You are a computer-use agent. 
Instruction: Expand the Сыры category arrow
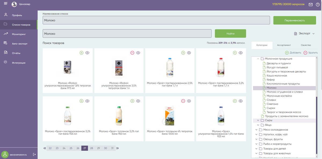258,120
